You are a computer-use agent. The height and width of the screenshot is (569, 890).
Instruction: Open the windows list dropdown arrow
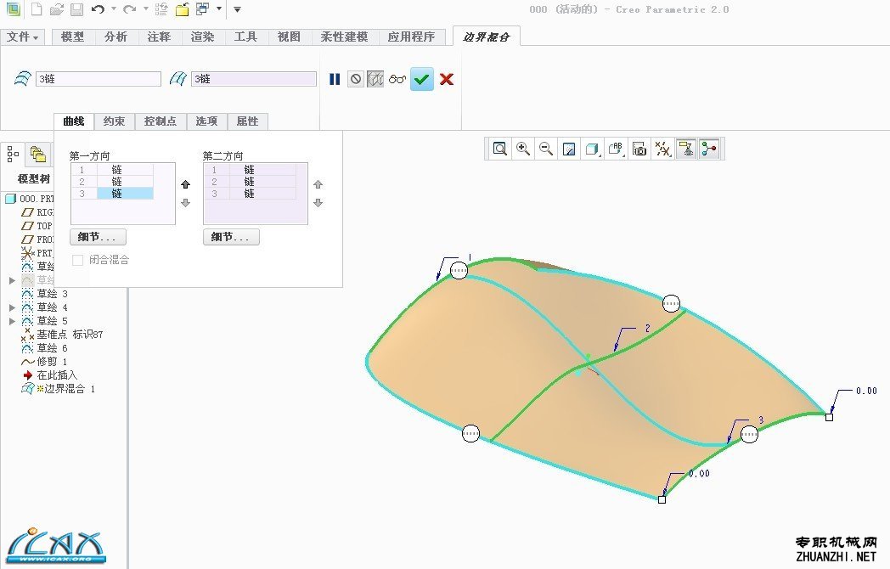pos(218,9)
